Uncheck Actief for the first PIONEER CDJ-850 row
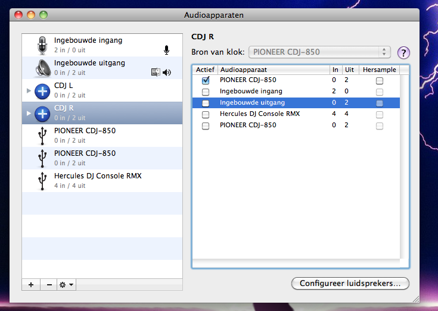The height and width of the screenshot is (311, 438). tap(206, 80)
